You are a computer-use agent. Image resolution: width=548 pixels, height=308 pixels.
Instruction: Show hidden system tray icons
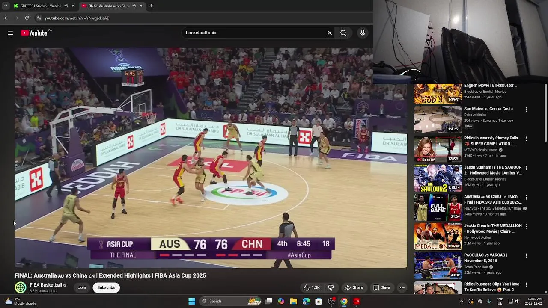(462, 301)
